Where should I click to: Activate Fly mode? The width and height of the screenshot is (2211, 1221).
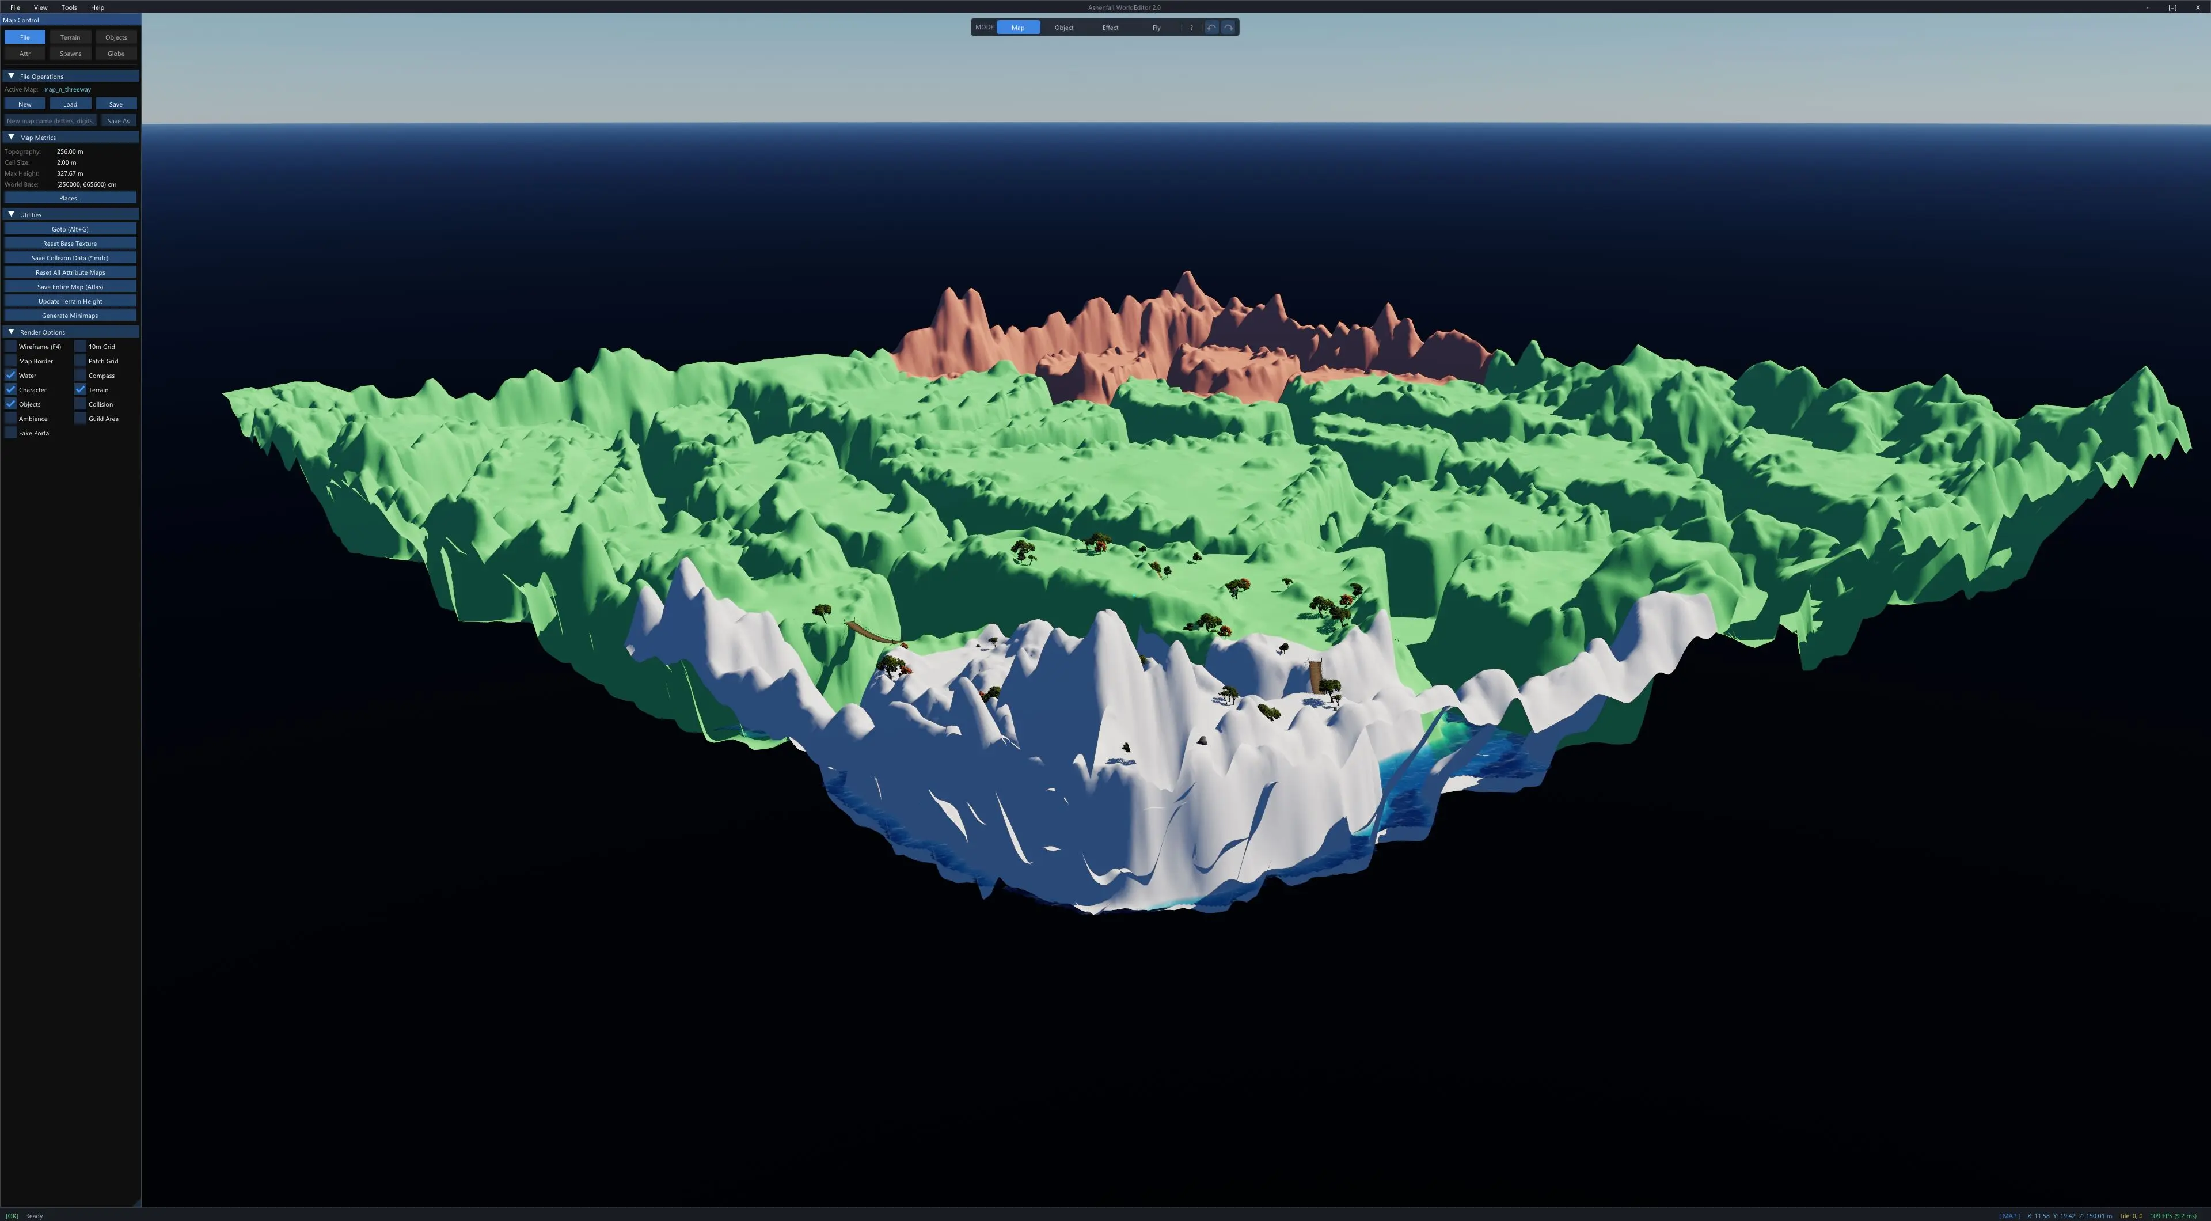click(x=1156, y=28)
